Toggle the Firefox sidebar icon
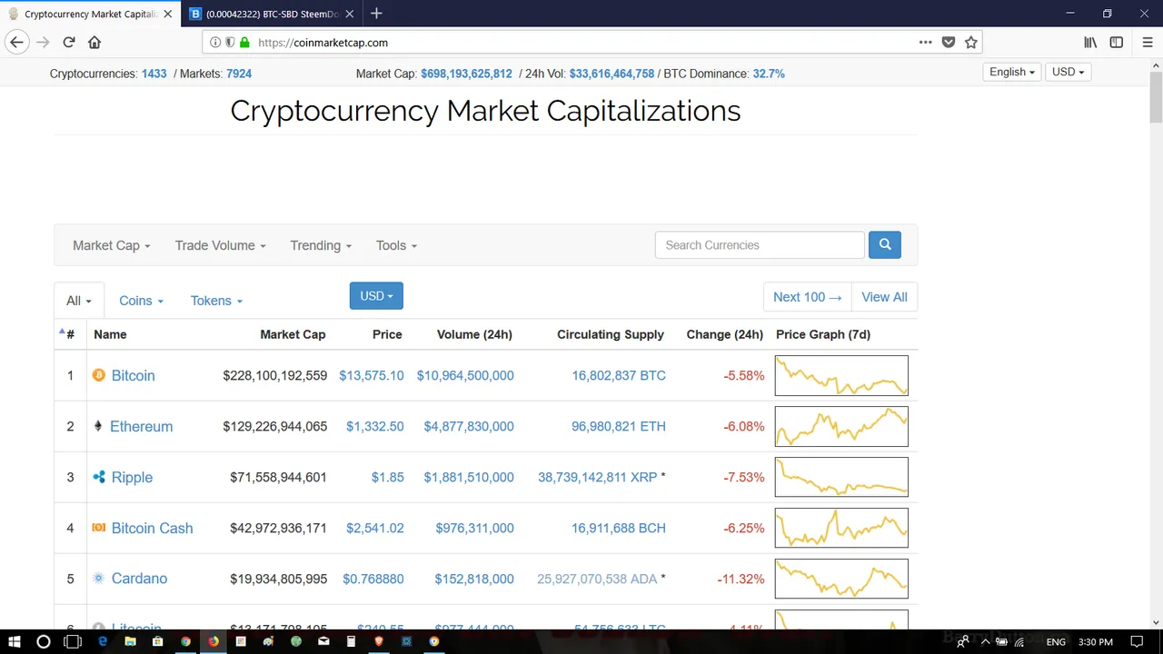 [x=1117, y=42]
